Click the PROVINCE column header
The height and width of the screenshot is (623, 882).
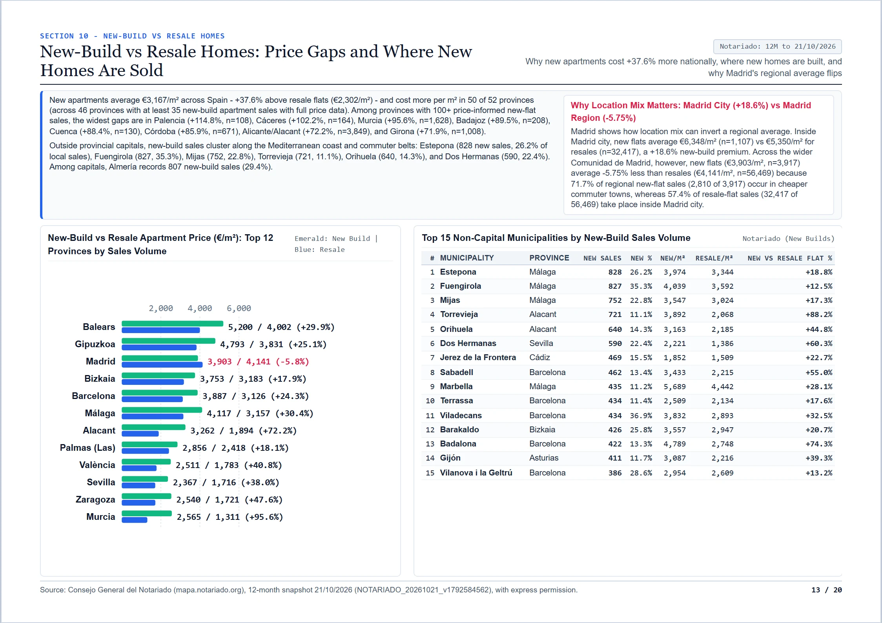(x=549, y=258)
